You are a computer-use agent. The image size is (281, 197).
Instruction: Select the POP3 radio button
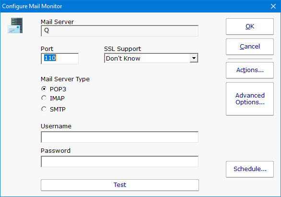click(44, 89)
